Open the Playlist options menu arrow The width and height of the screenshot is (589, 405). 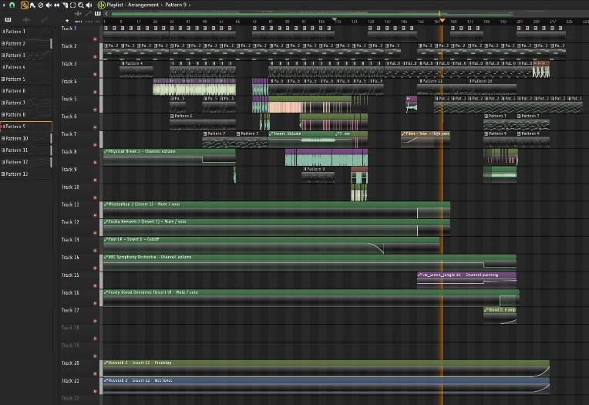(x=4, y=5)
